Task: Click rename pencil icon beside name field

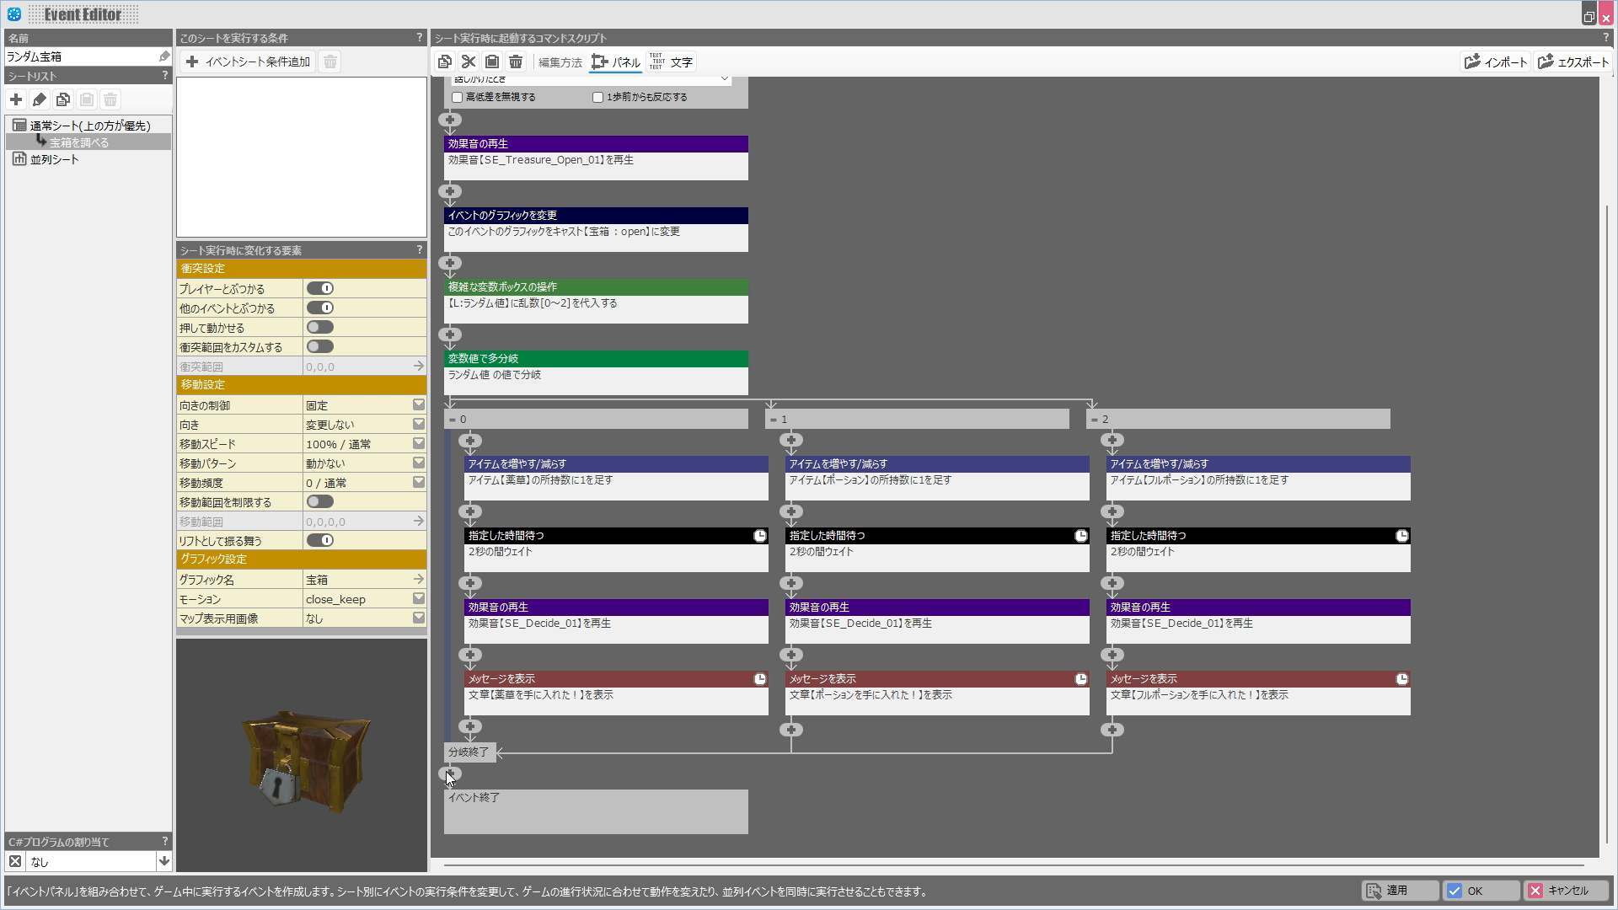Action: (164, 56)
